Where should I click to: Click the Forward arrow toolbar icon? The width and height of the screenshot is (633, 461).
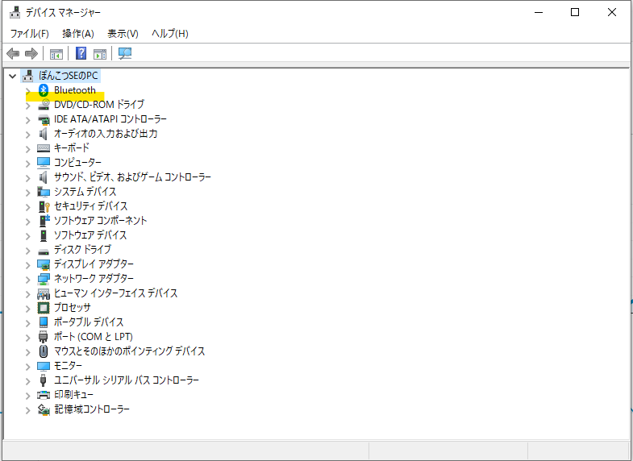31,53
